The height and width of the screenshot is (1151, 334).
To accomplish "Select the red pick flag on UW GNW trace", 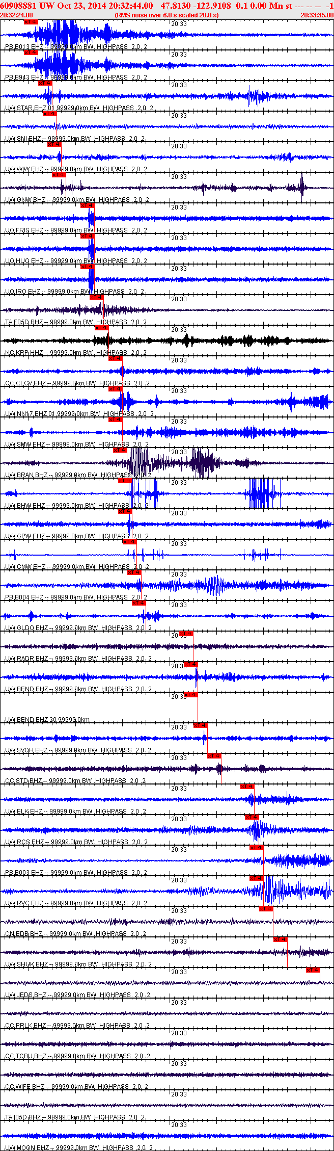I will (x=59, y=175).
